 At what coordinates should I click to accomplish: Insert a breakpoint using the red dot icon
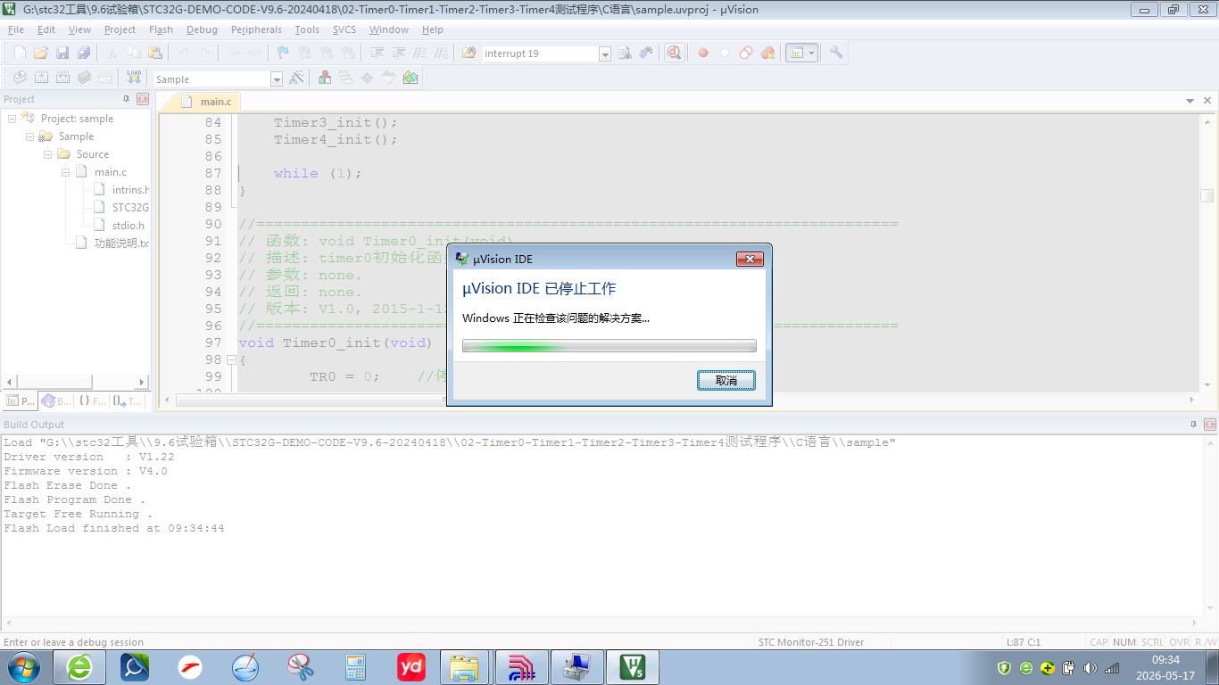[x=703, y=54]
